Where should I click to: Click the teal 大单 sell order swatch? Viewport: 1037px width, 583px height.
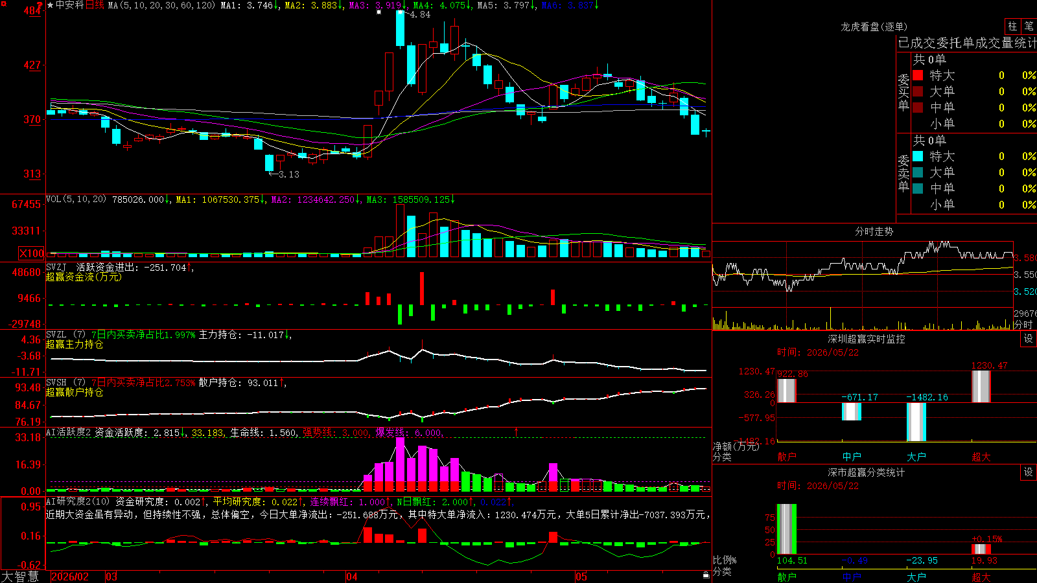click(x=918, y=172)
